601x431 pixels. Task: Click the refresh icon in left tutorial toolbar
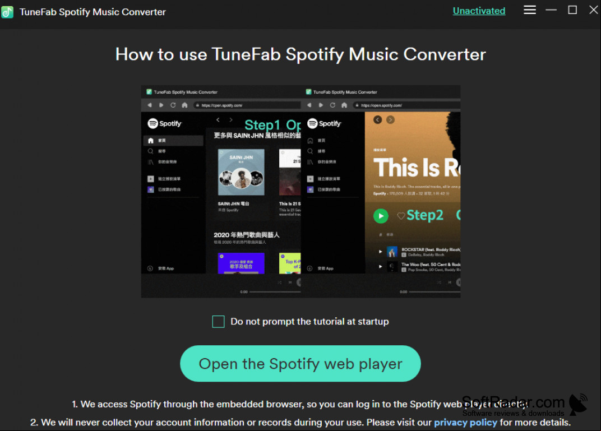point(173,105)
